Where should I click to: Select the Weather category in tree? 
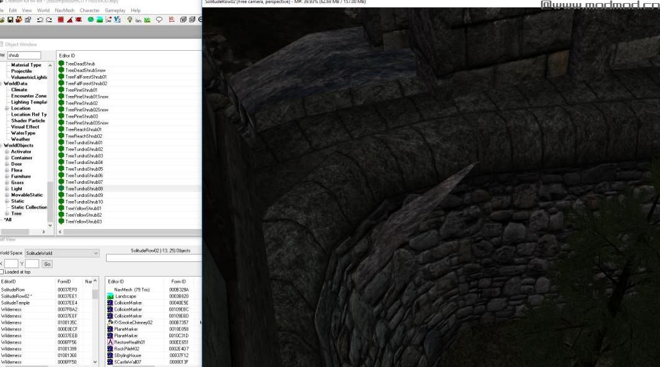coord(20,139)
